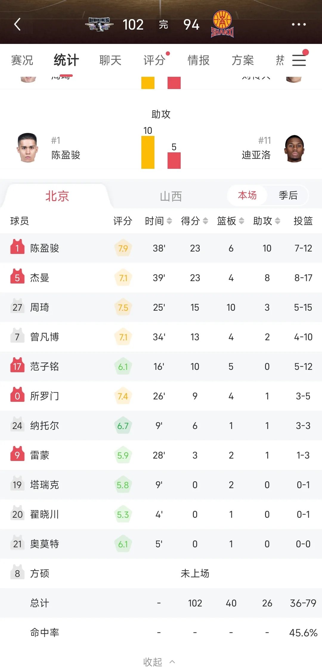Image resolution: width=322 pixels, height=668 pixels.
Task: Open the hamburger menu at top right
Action: 299,60
